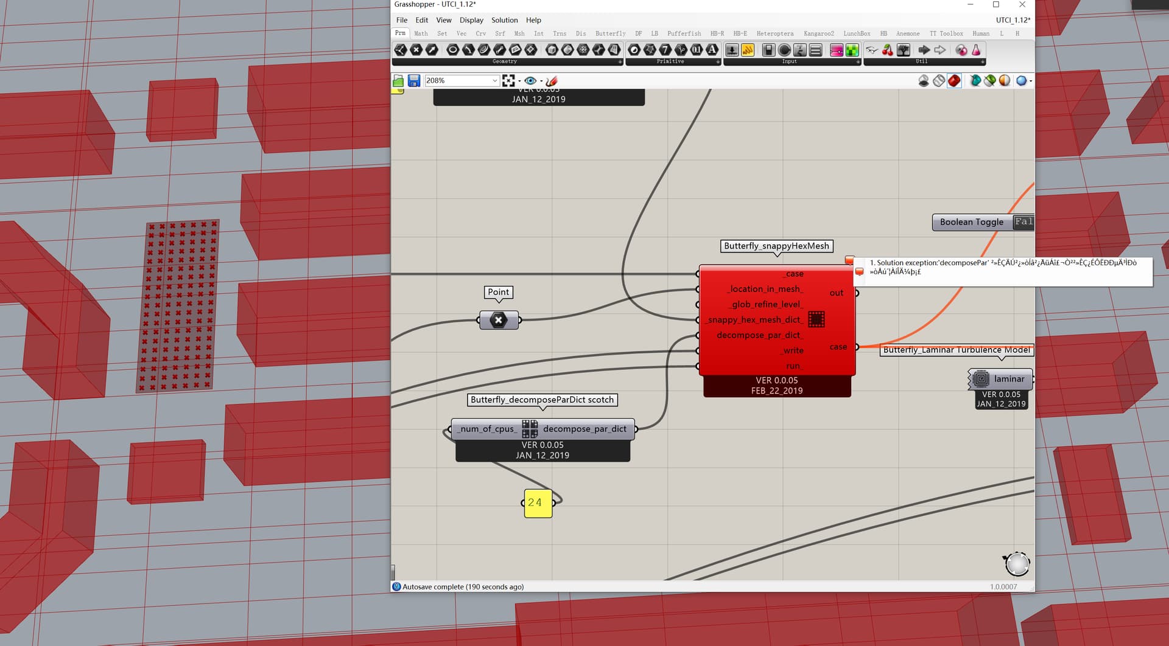Click the sketch doodle pen icon

point(552,81)
